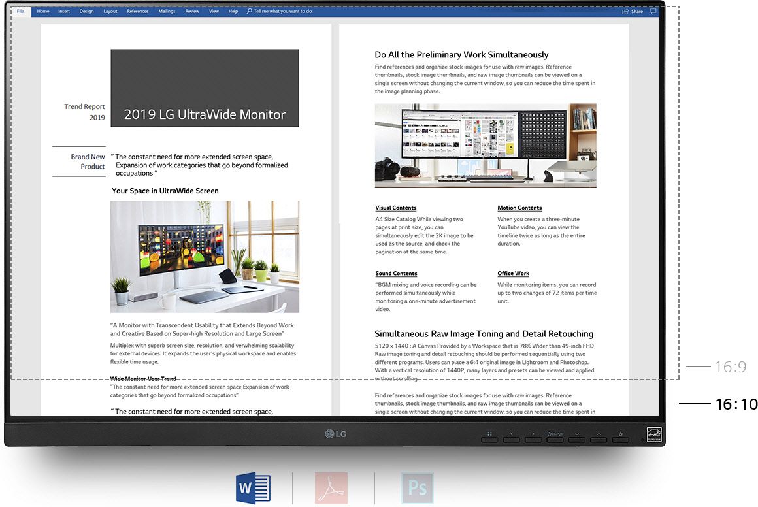
Task: Click the '2019 LG UltraWide Monitor' title banner
Action: point(205,88)
